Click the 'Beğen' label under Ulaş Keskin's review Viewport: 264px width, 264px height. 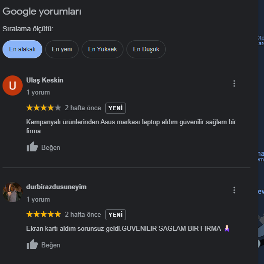pyautogui.click(x=51, y=148)
